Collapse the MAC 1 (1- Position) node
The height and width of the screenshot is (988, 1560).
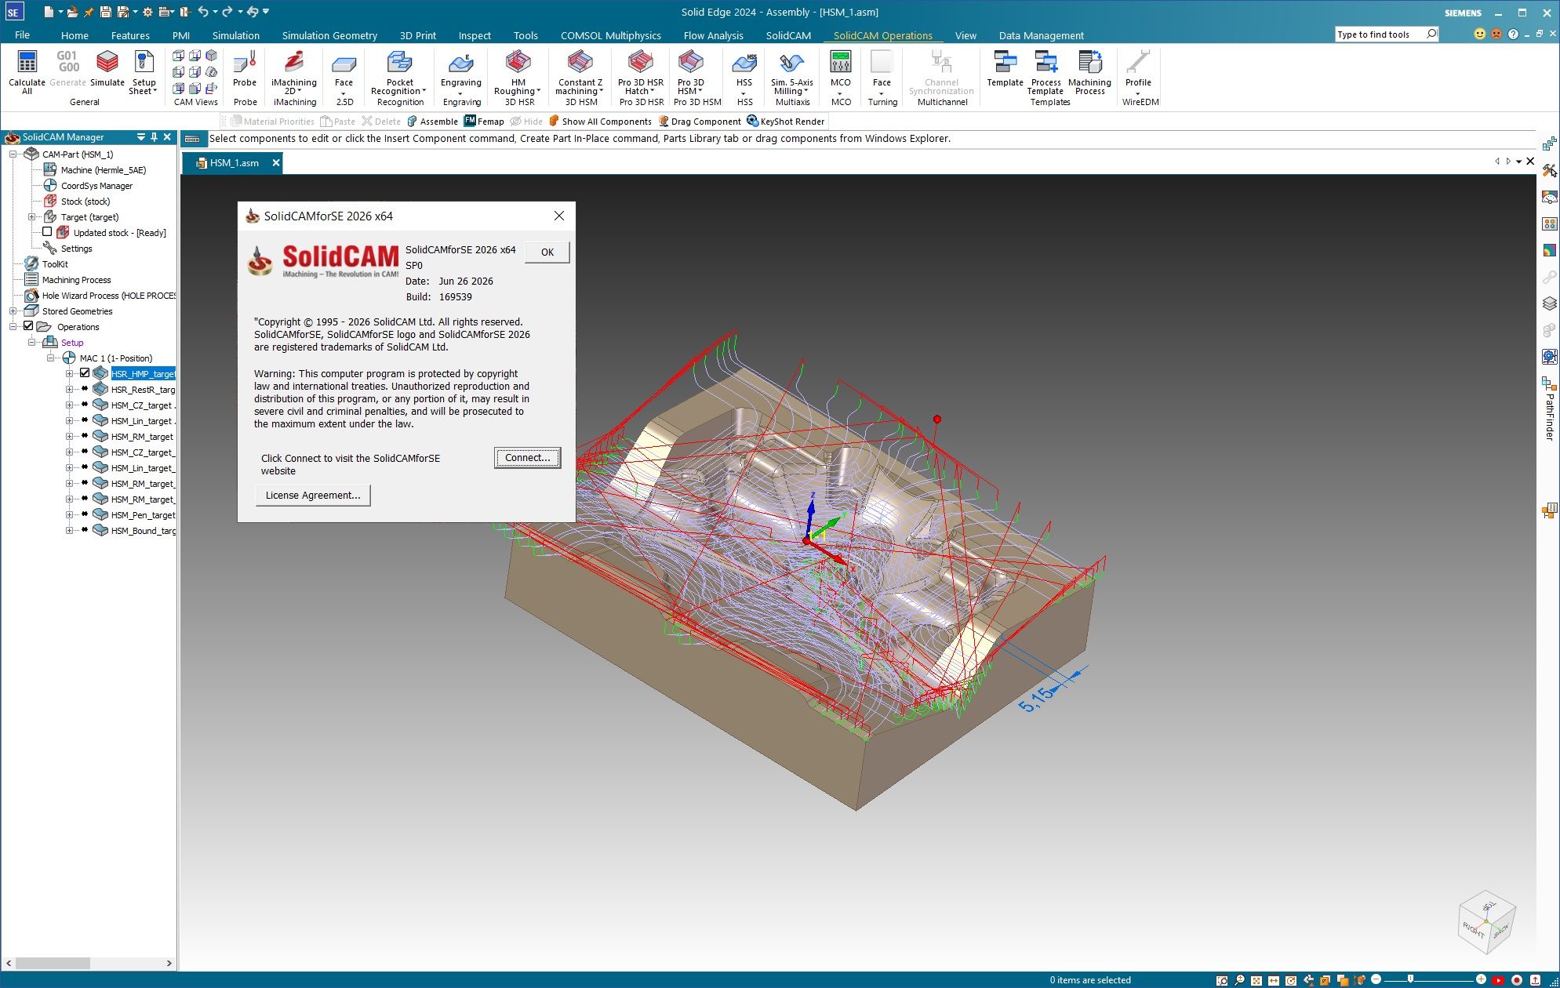click(x=50, y=358)
